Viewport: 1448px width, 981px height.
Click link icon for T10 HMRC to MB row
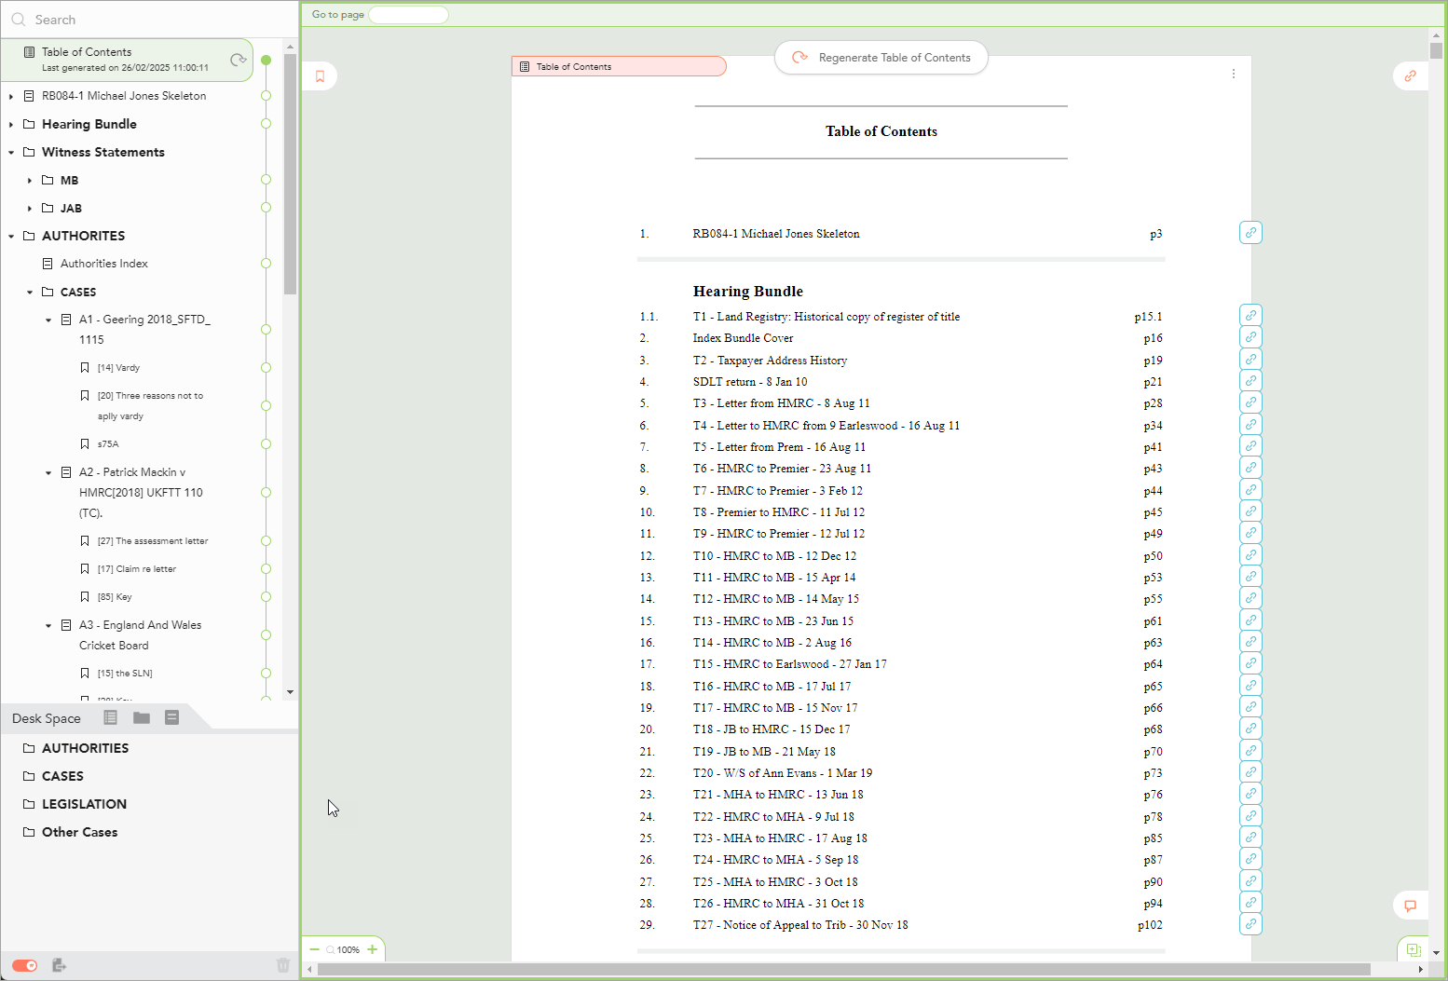pyautogui.click(x=1250, y=554)
